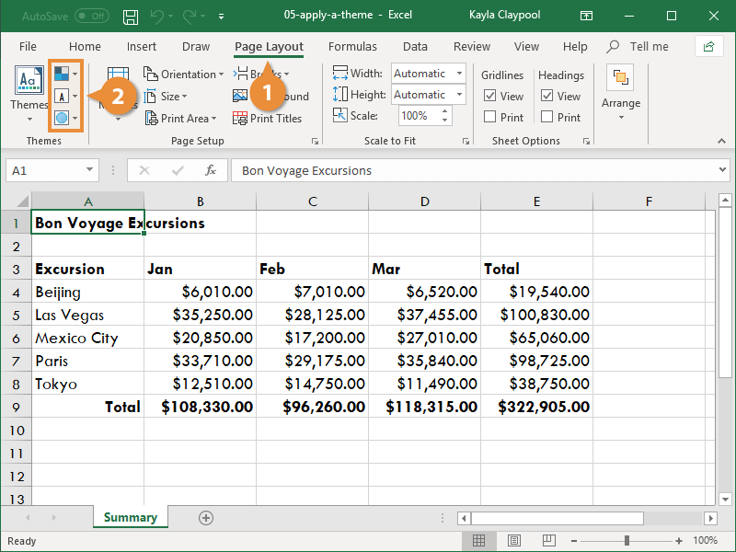Change page Orientation
The image size is (736, 552).
point(183,74)
